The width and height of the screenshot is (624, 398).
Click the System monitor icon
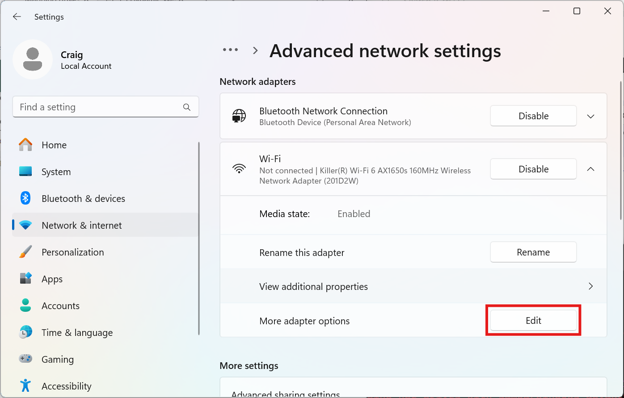coord(25,172)
